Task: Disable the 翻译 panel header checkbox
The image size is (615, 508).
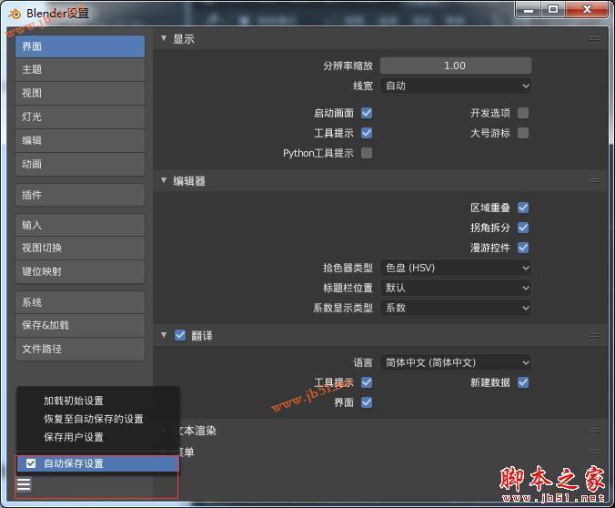Action: (180, 335)
